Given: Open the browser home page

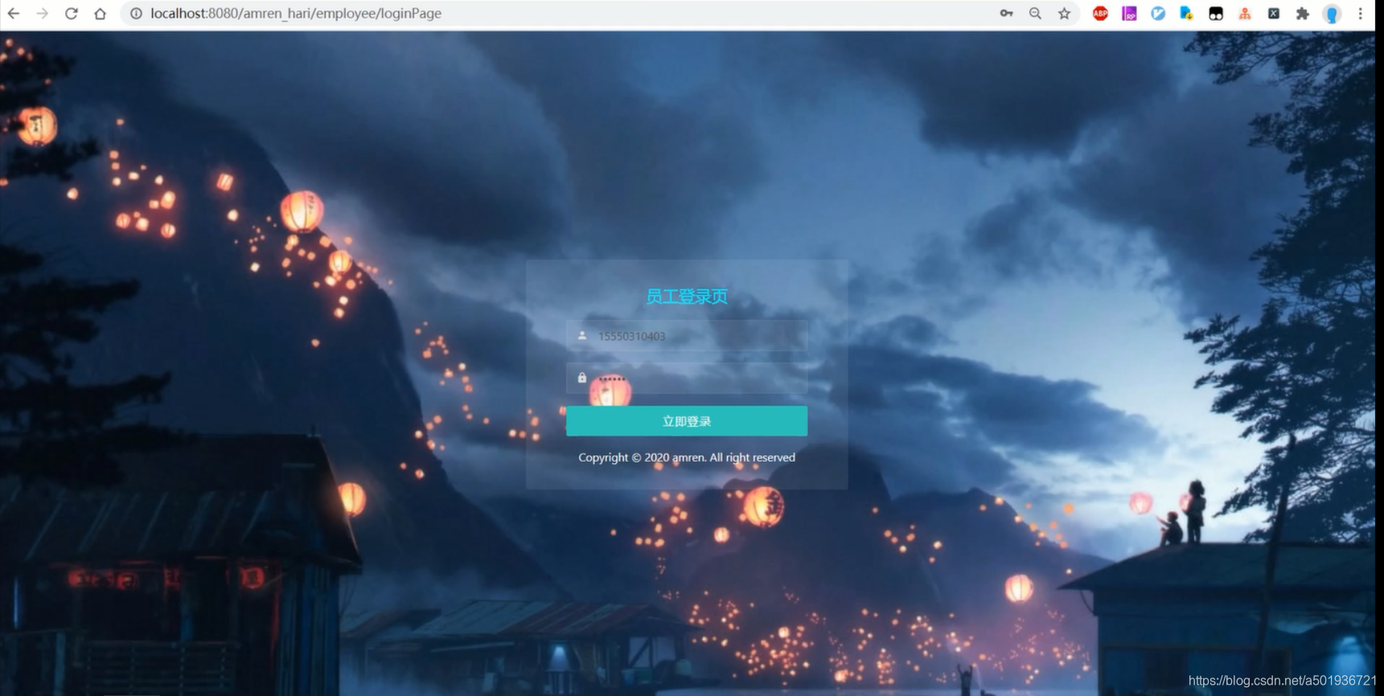Looking at the screenshot, I should click(x=100, y=14).
